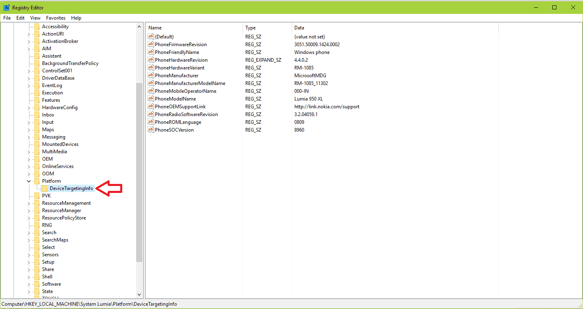Click the folder icon of Inbox key
Screen dimensions: 583x309
coord(37,115)
